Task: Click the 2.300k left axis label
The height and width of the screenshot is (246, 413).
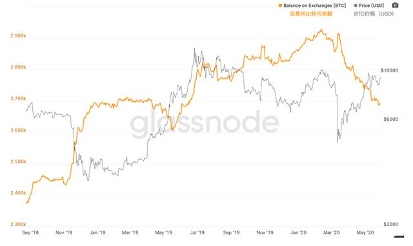Action: tap(18, 225)
